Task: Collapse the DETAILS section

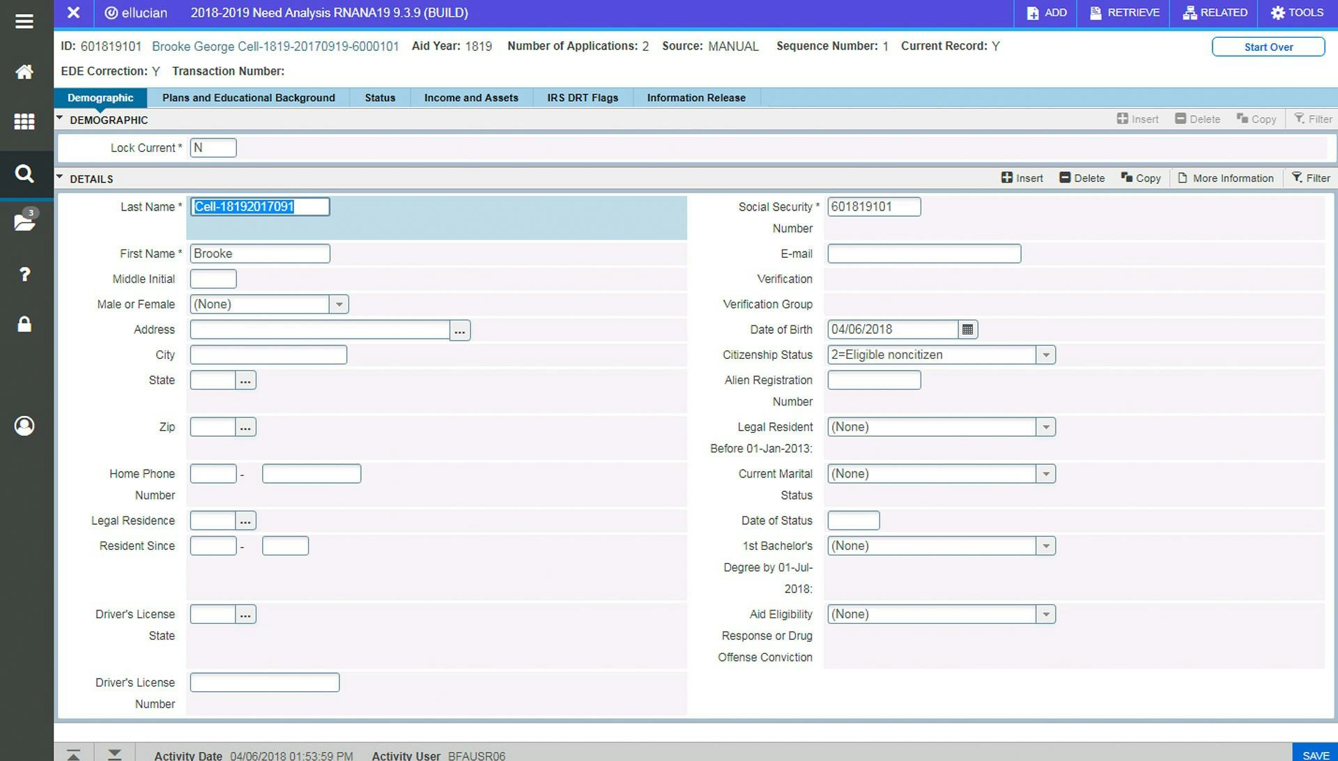Action: [60, 178]
